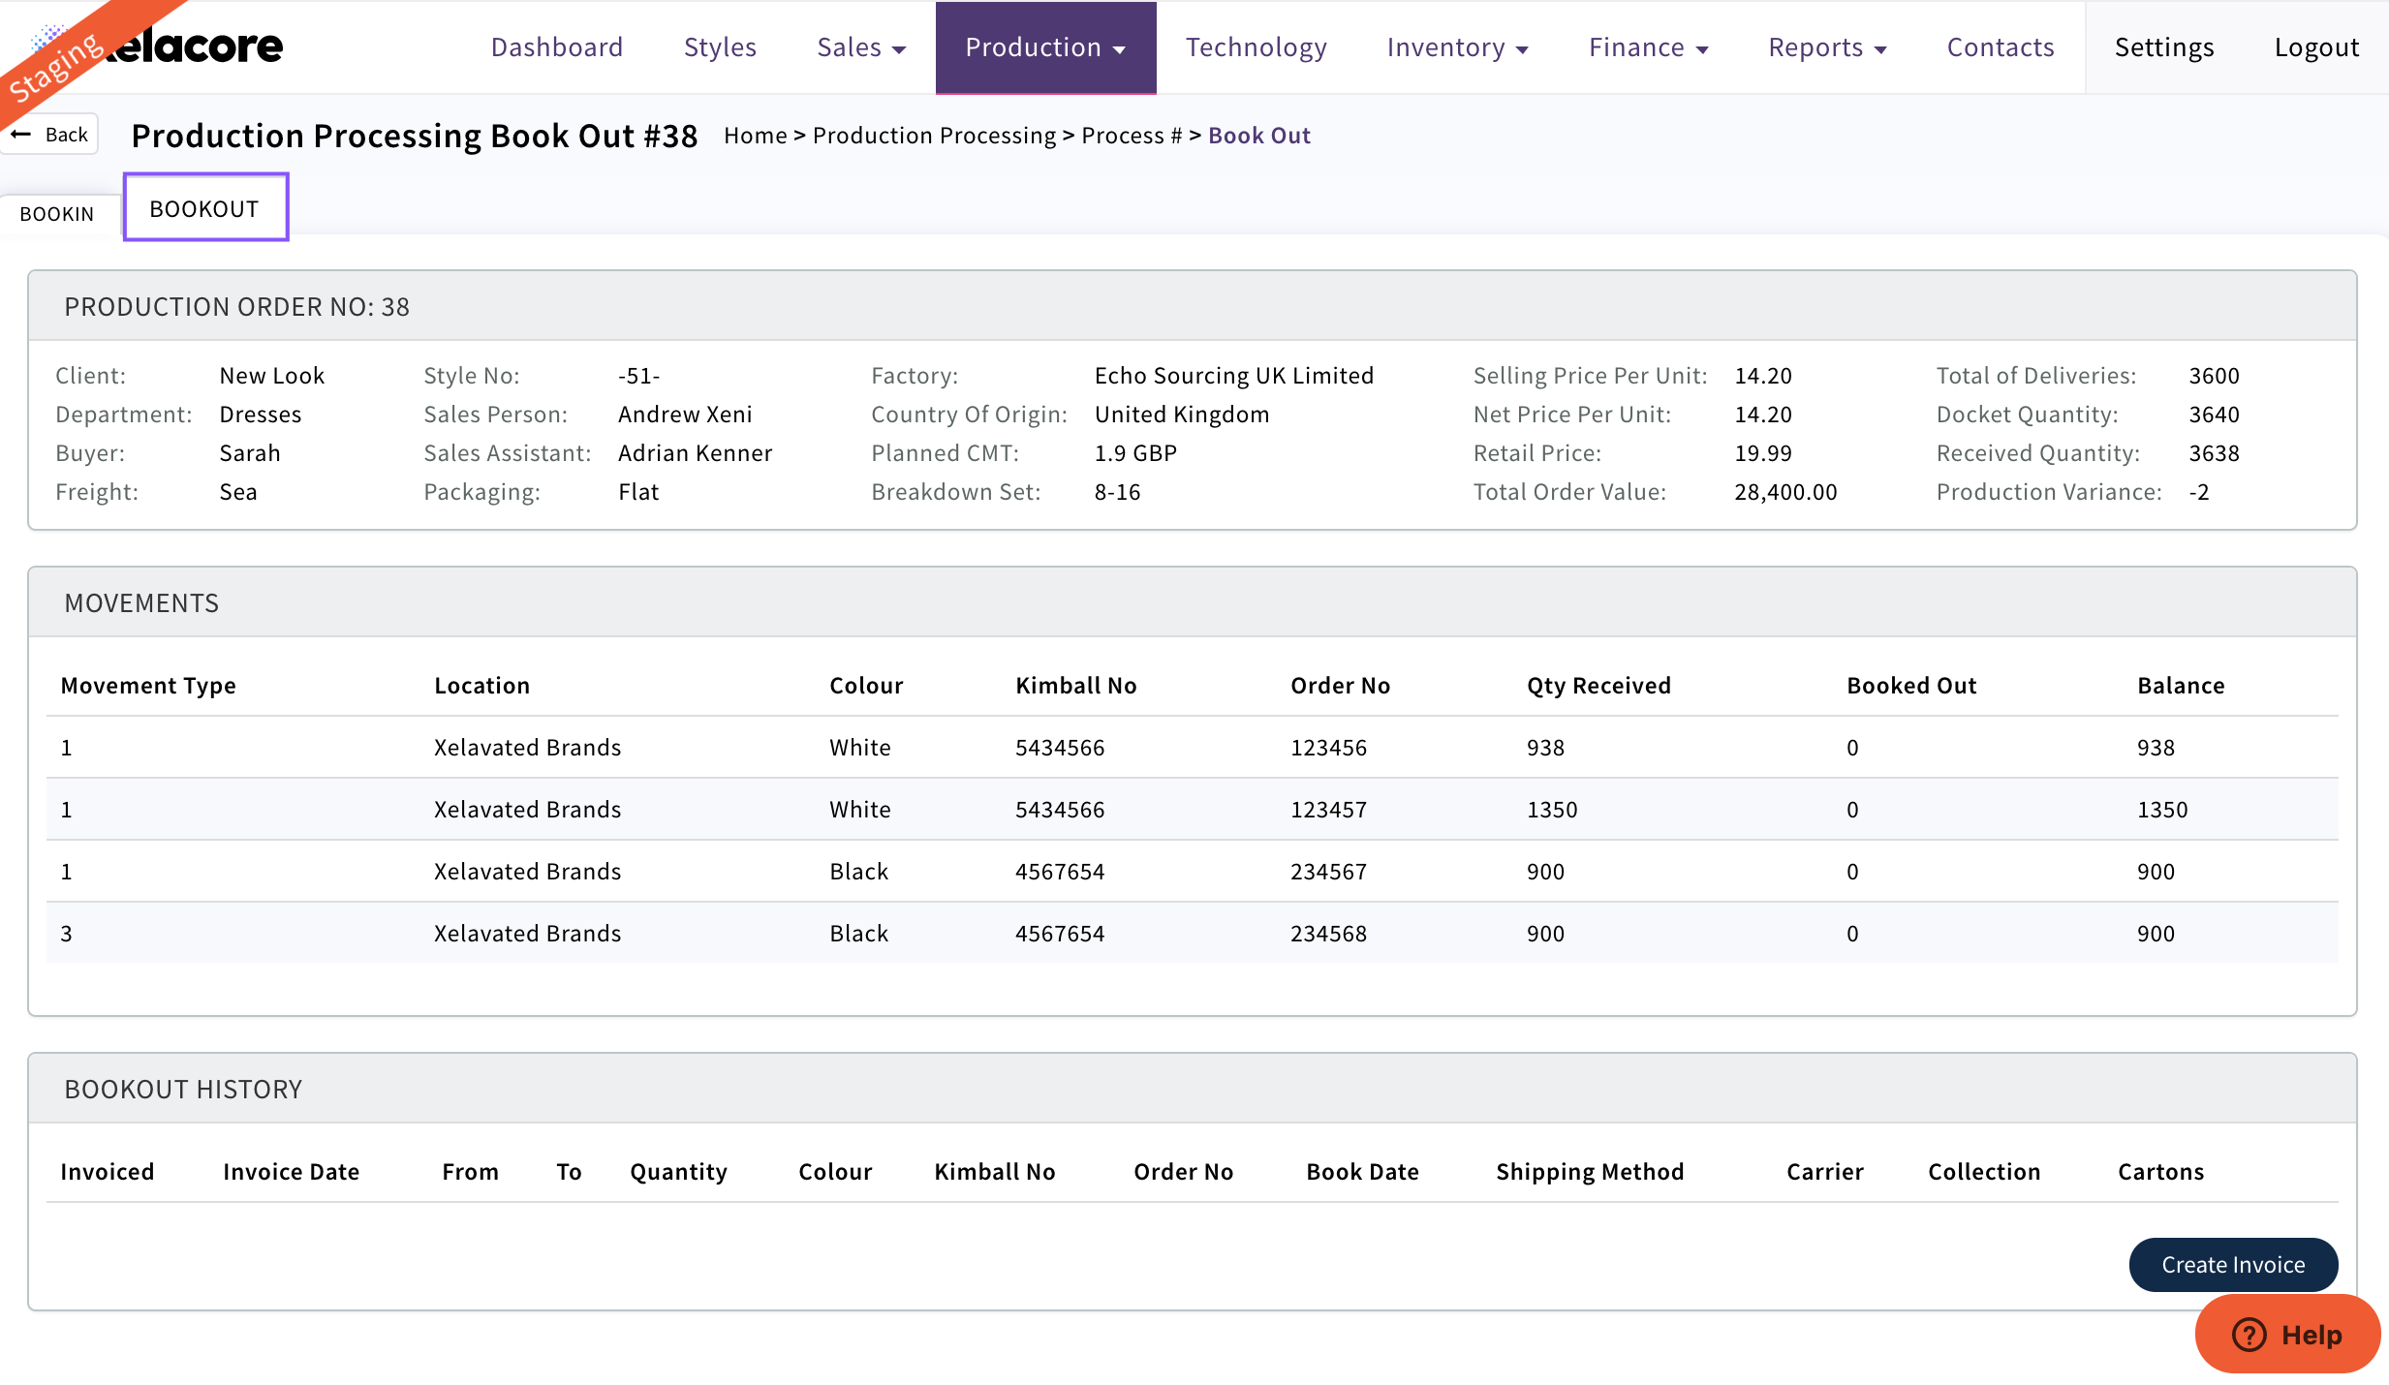2389x1385 pixels.
Task: Open the Sales dropdown menu
Action: point(860,47)
